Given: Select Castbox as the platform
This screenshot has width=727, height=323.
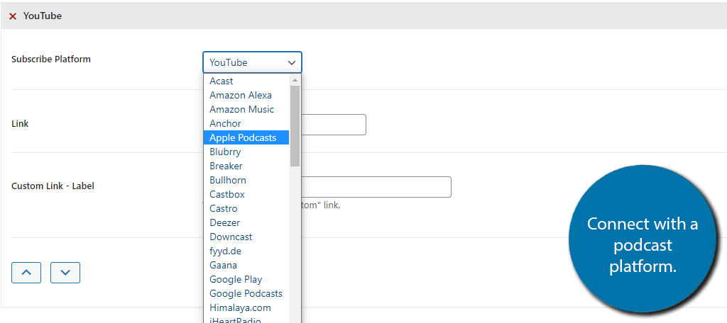Looking at the screenshot, I should [246, 194].
